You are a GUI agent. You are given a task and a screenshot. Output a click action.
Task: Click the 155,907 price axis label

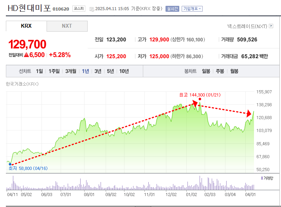coord(264,92)
